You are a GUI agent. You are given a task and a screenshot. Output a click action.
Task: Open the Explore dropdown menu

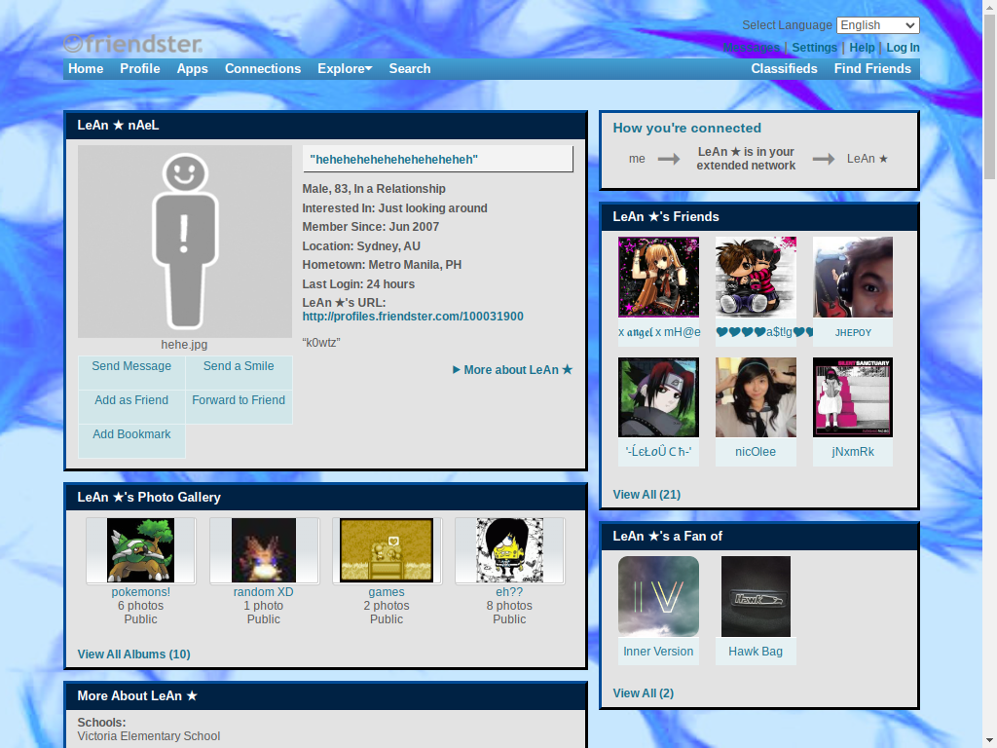coord(343,68)
